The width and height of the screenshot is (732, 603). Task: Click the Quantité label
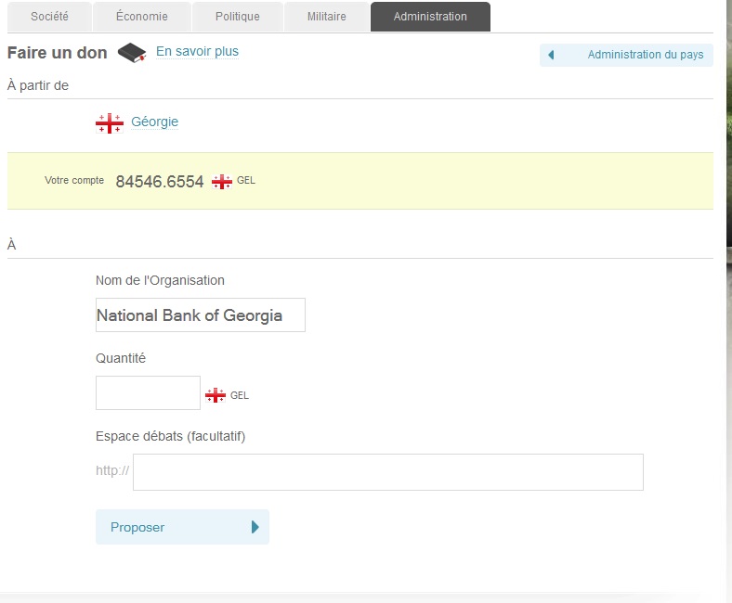pos(121,359)
